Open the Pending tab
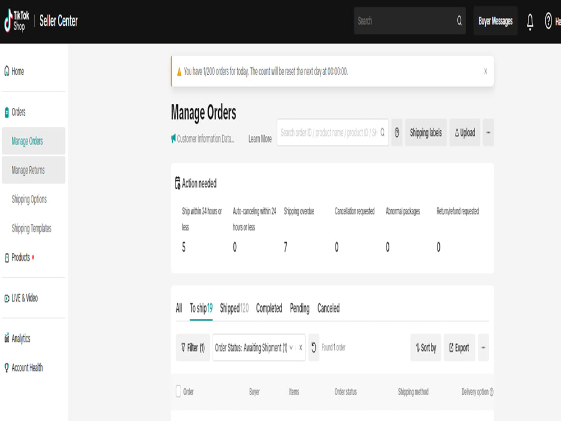Screen dimensions: 561x421 [x=300, y=308]
